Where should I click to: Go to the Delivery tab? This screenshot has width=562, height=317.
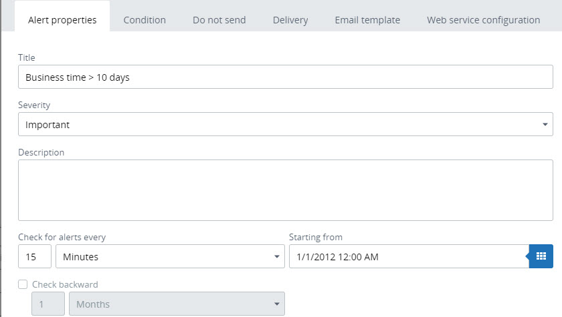290,20
